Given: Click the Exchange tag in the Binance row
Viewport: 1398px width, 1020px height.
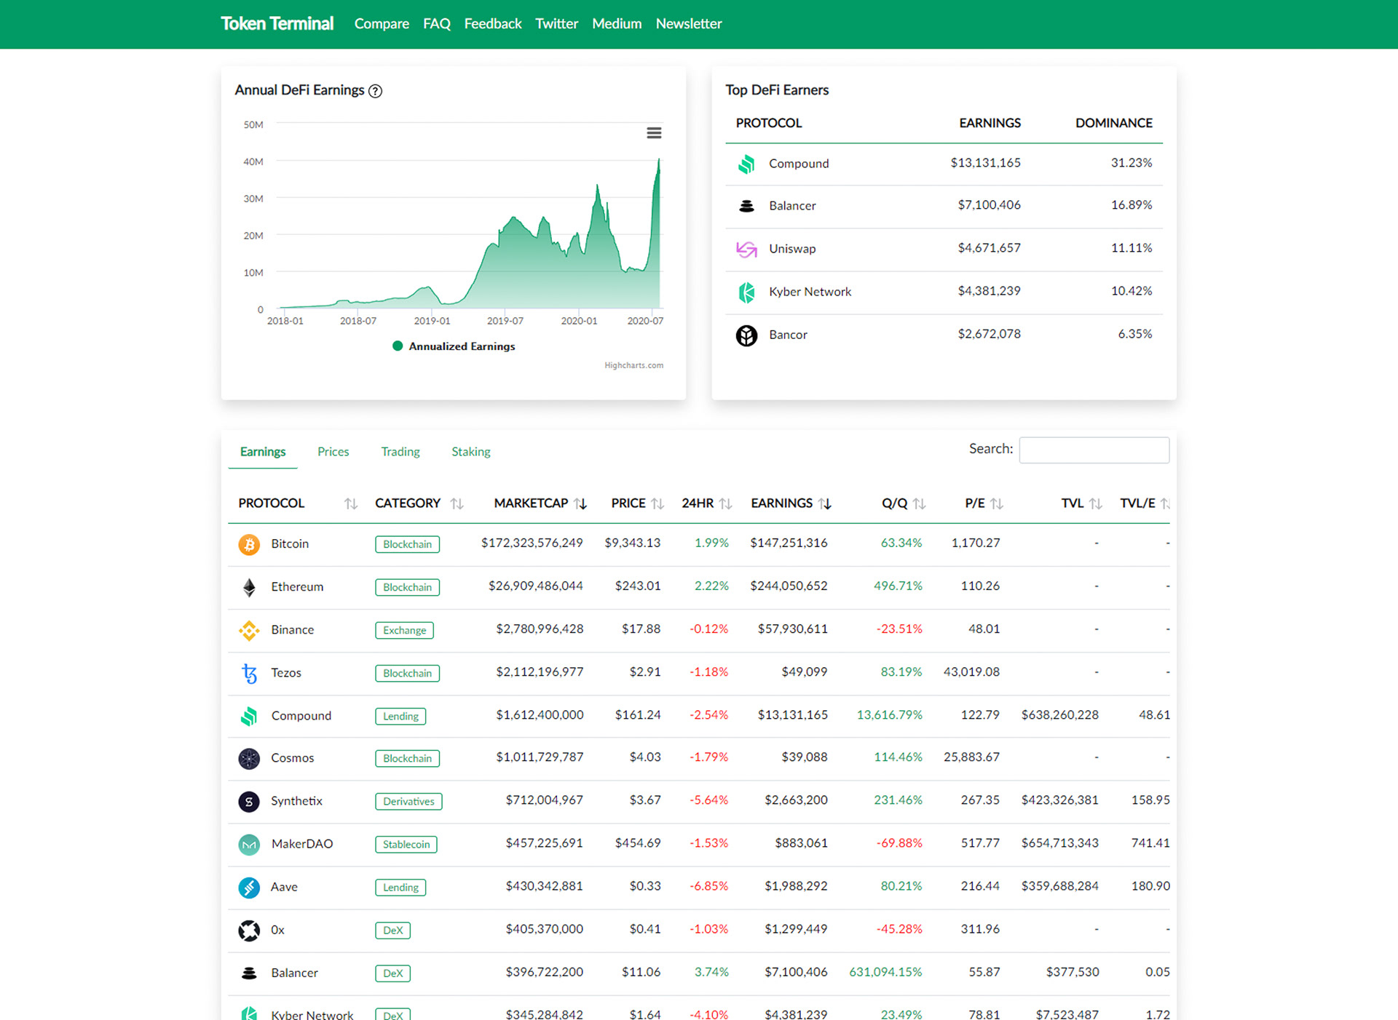Looking at the screenshot, I should [x=404, y=630].
